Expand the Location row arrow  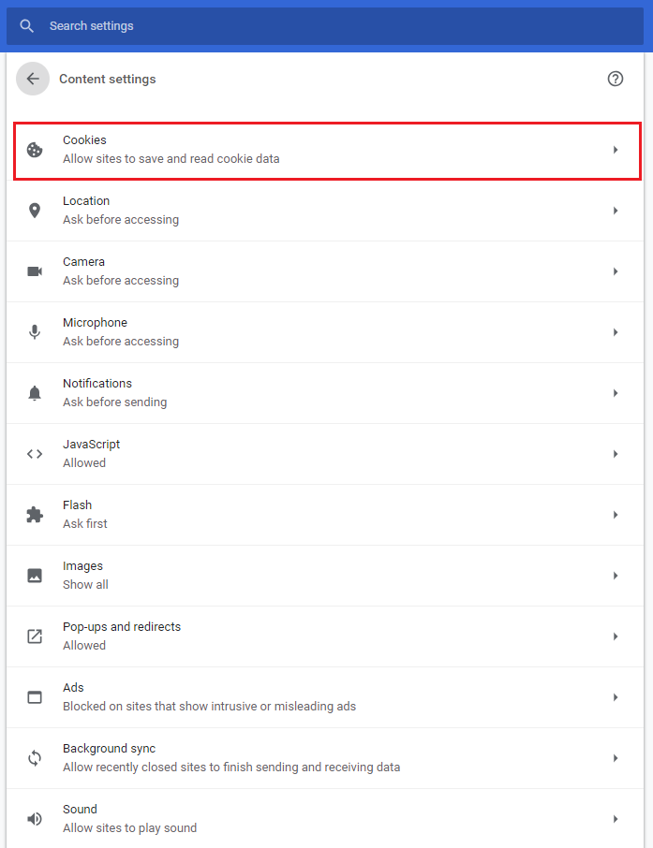(616, 211)
